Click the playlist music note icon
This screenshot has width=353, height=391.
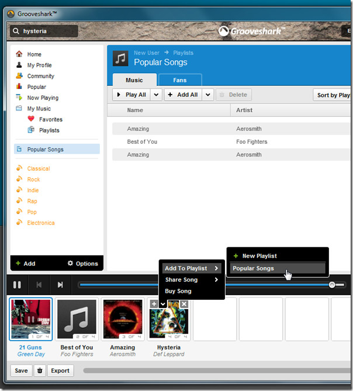pos(120,58)
